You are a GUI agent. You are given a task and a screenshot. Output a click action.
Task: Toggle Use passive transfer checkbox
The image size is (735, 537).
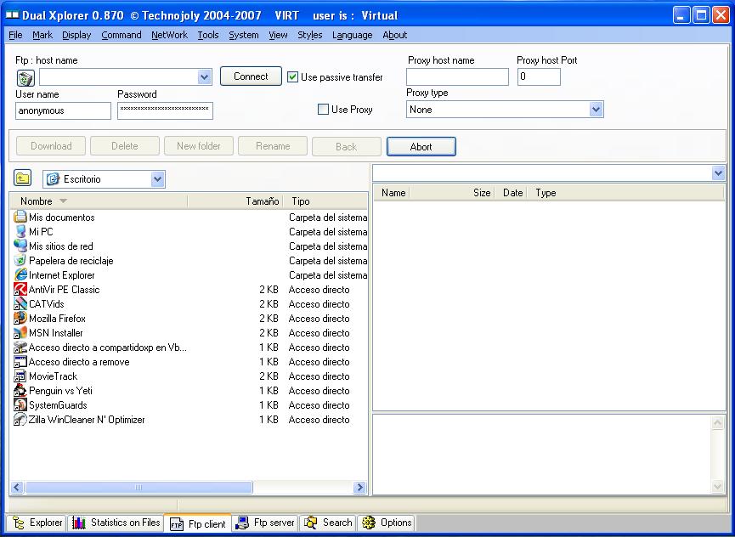292,77
